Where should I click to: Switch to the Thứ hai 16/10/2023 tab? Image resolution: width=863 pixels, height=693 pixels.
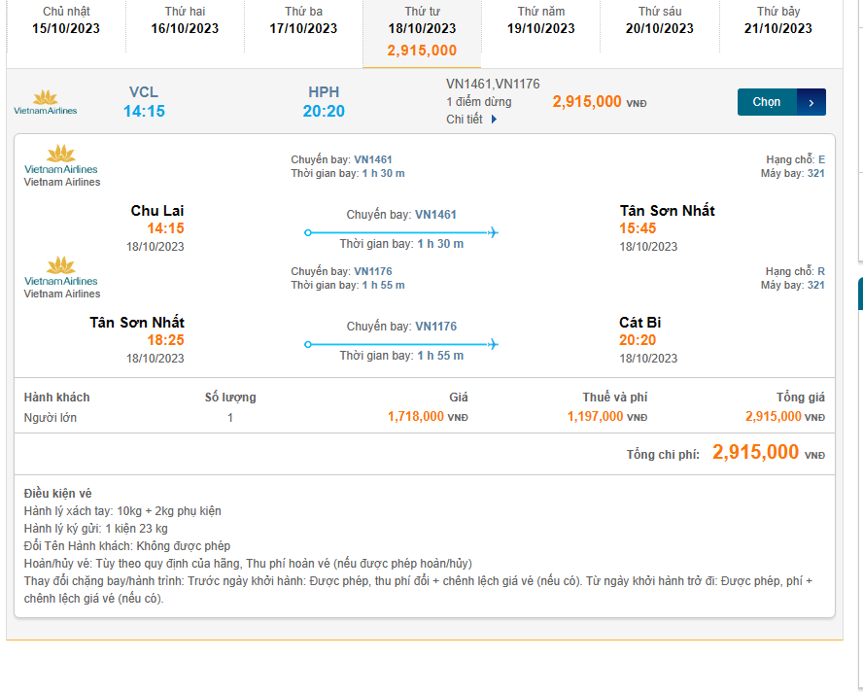tap(185, 20)
